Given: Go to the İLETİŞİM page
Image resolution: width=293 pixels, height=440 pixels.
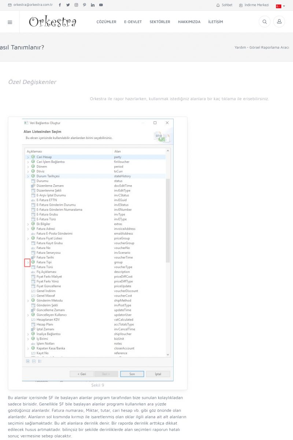Looking at the screenshot, I should 215,22.
